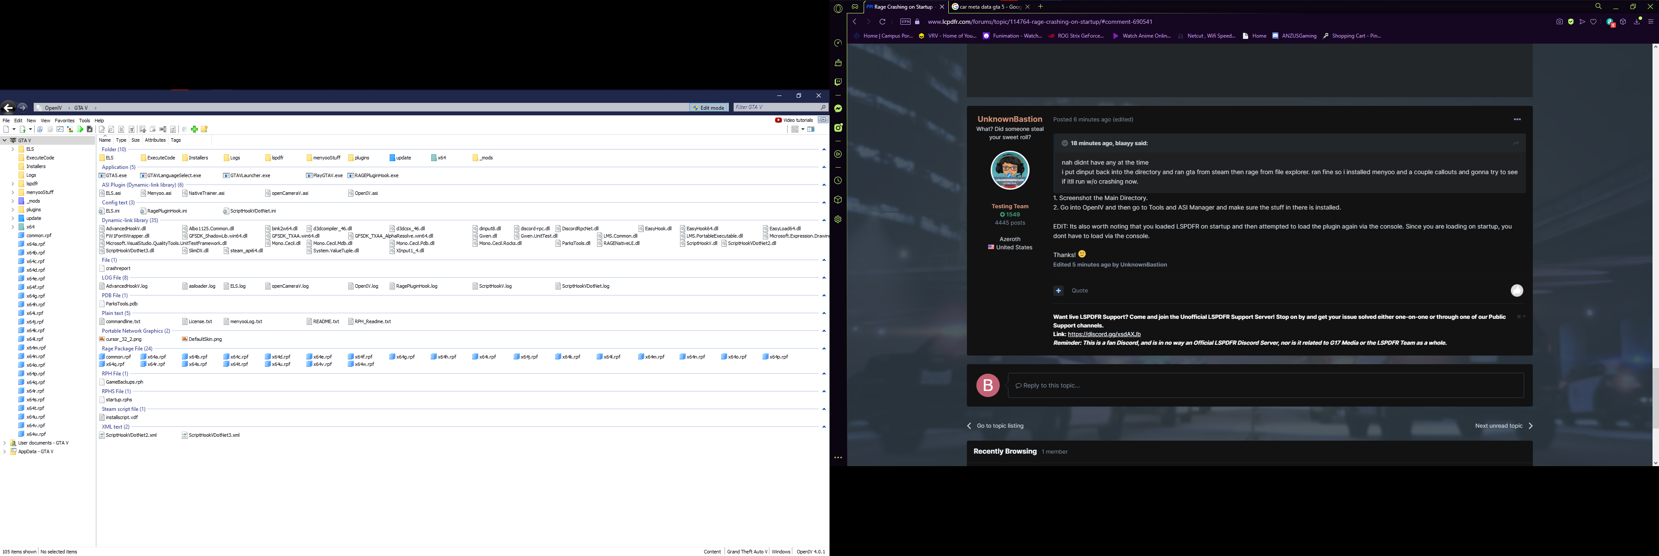Click the Reply to this topic field
This screenshot has width=1659, height=556.
point(1265,385)
